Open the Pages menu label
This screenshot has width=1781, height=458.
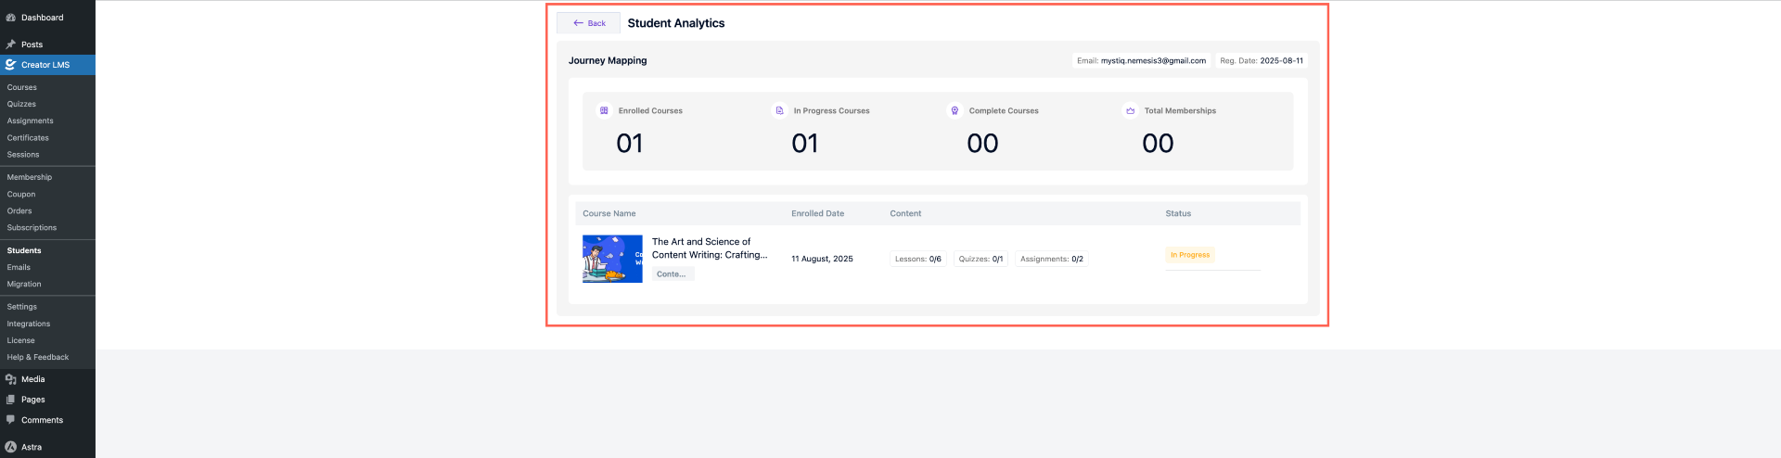pos(33,400)
